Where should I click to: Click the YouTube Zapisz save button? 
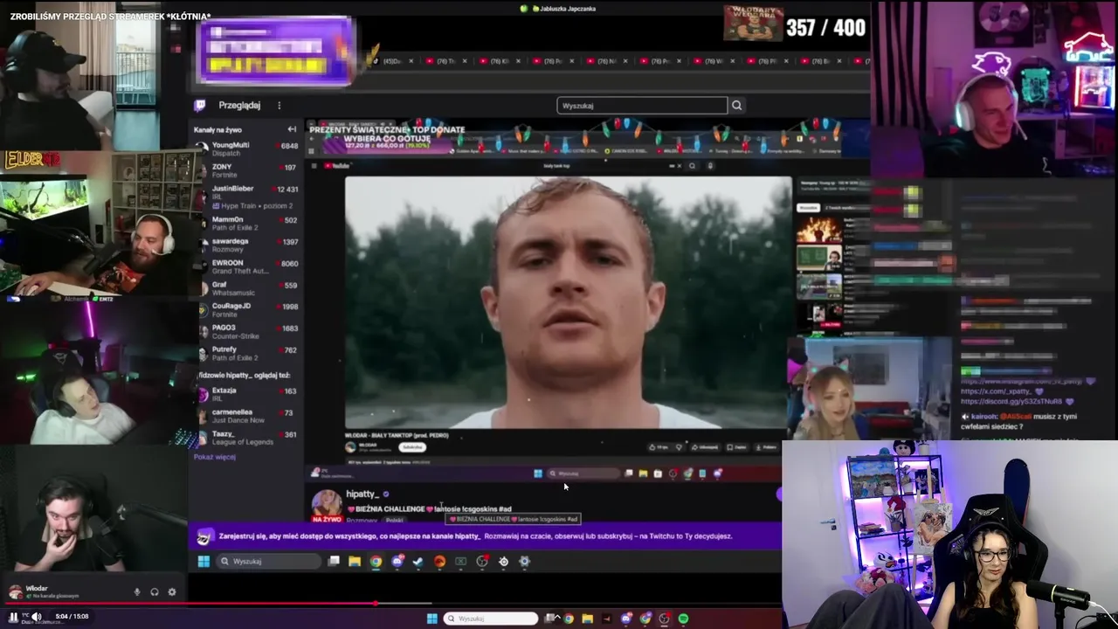coord(737,447)
